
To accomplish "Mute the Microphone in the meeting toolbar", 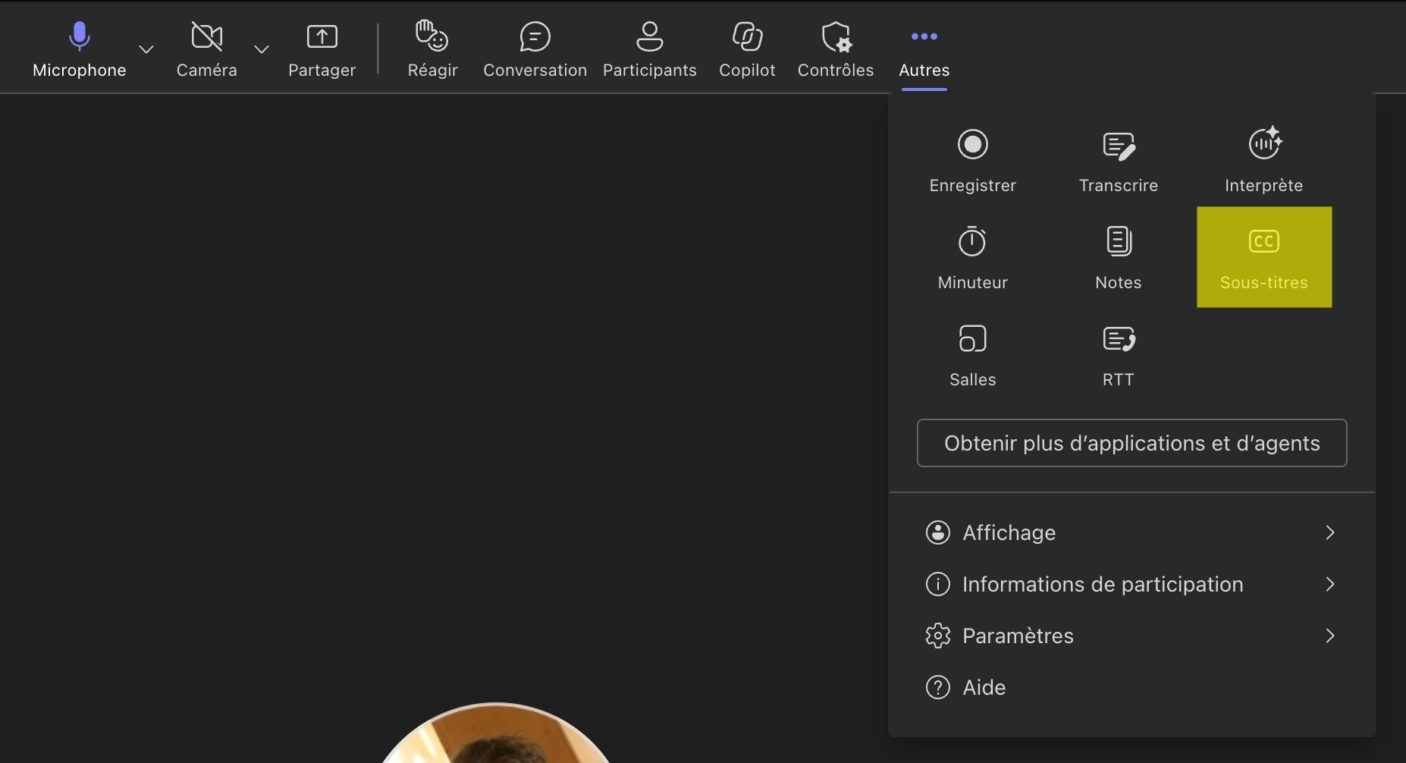I will point(80,50).
